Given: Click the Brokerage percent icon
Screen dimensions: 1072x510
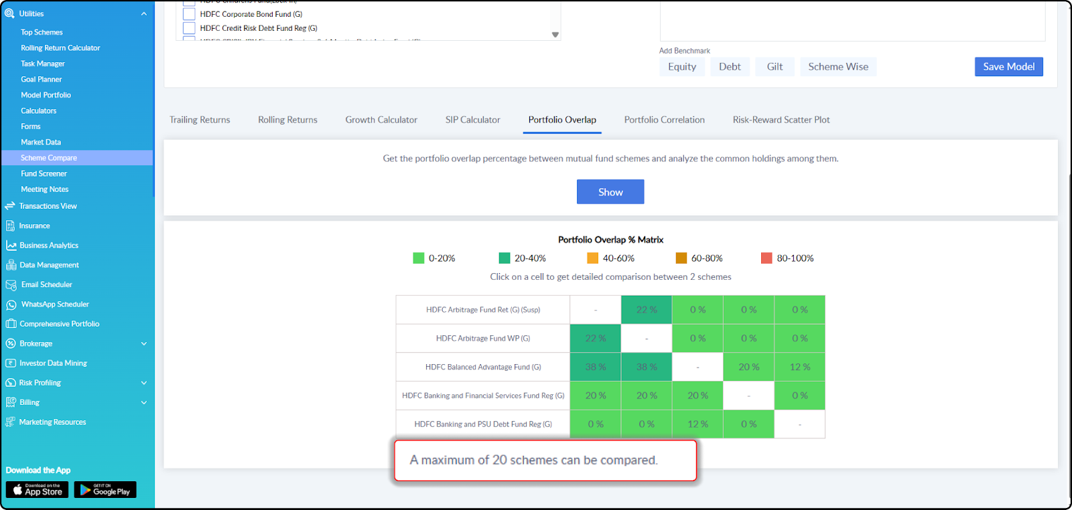Looking at the screenshot, I should point(11,343).
